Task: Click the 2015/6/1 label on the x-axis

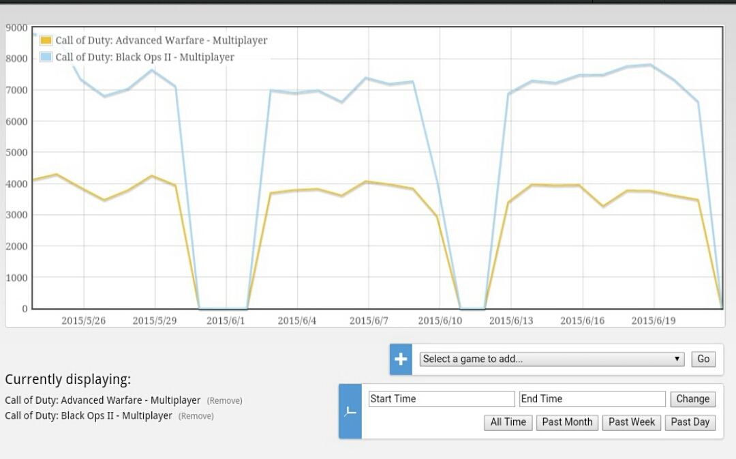Action: pos(226,321)
